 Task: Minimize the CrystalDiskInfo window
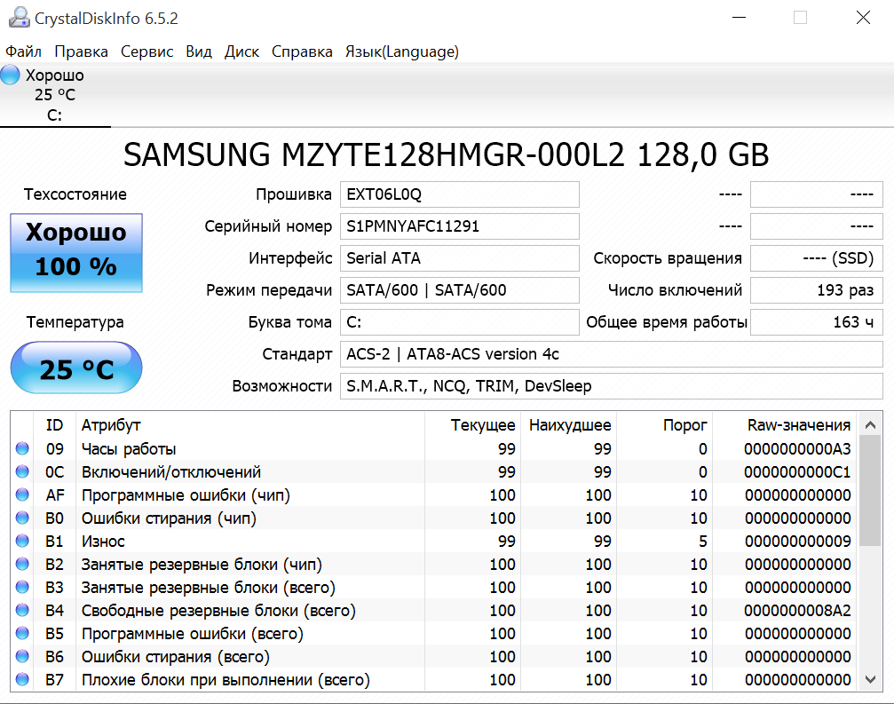click(739, 18)
